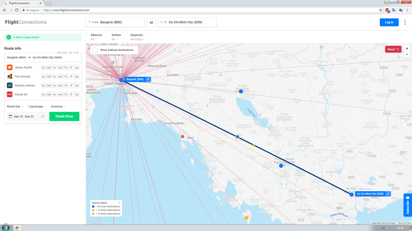Open the Subscribe side tab
This screenshot has height=231, width=412.
click(x=408, y=205)
